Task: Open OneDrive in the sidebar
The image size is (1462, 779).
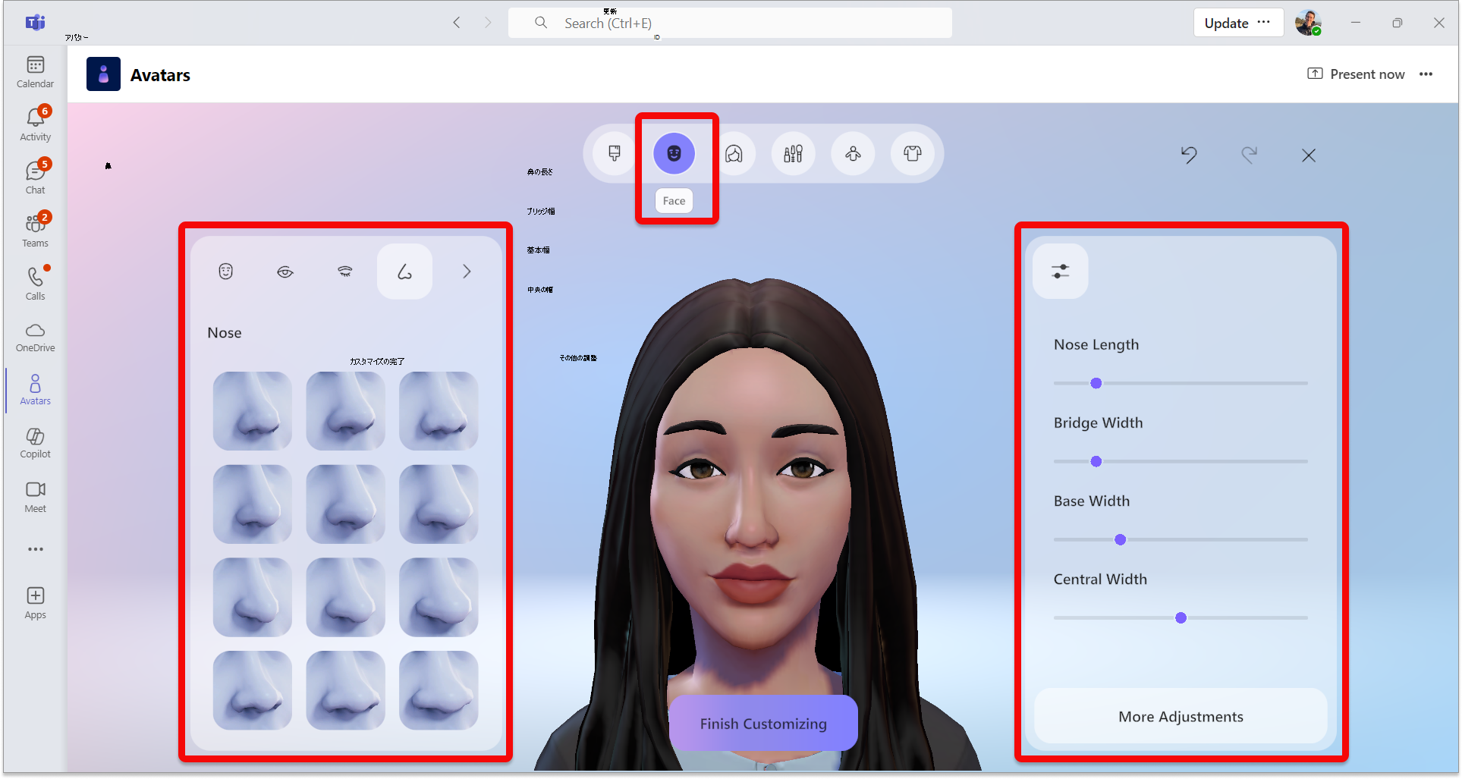Action: coord(35,338)
